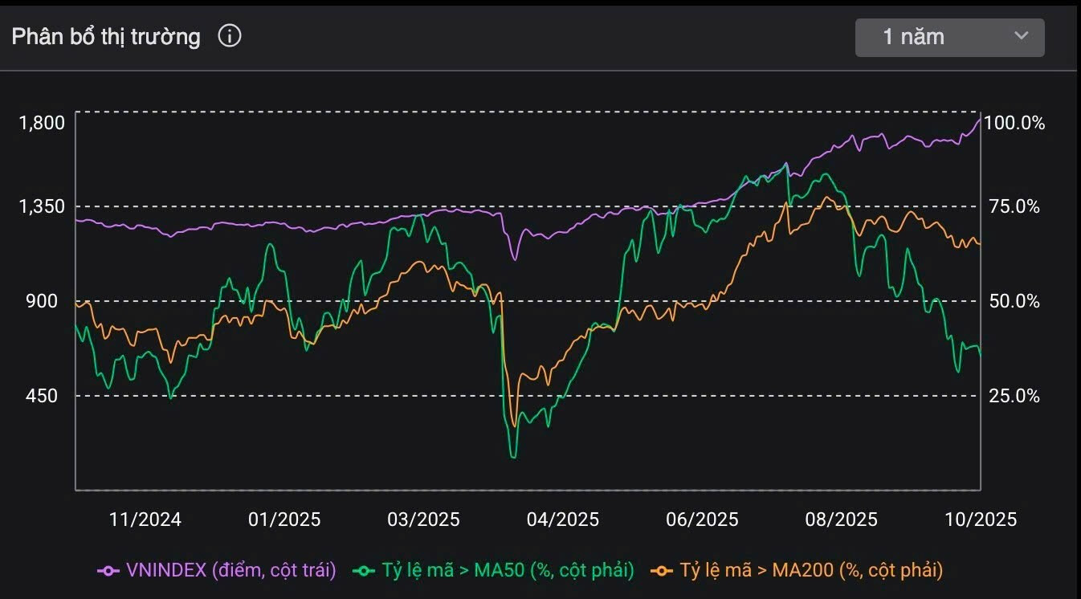Image resolution: width=1081 pixels, height=599 pixels.
Task: Toggle the VNINDEX (điểm, cột trái) series label
Action: pyautogui.click(x=231, y=570)
